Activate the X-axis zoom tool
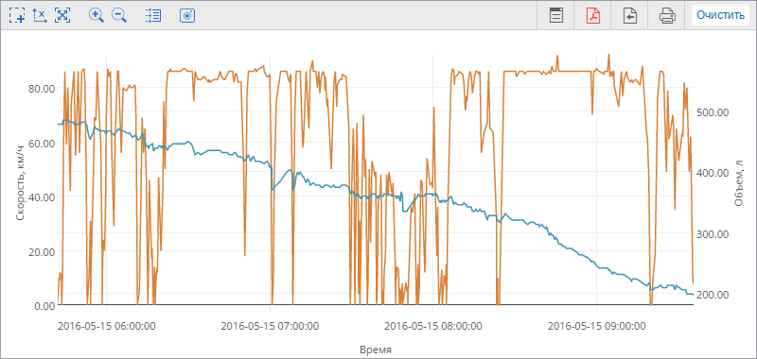This screenshot has height=359, width=757. [40, 15]
